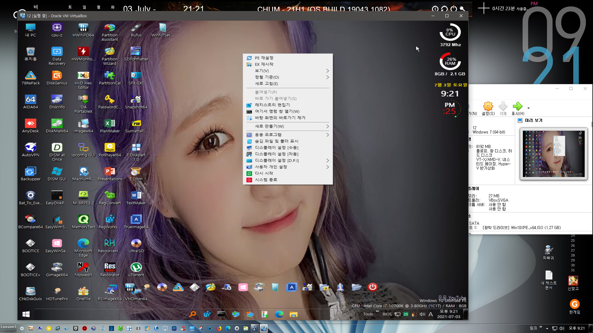Launch Microsoft Edge desktop icon

coord(83,248)
